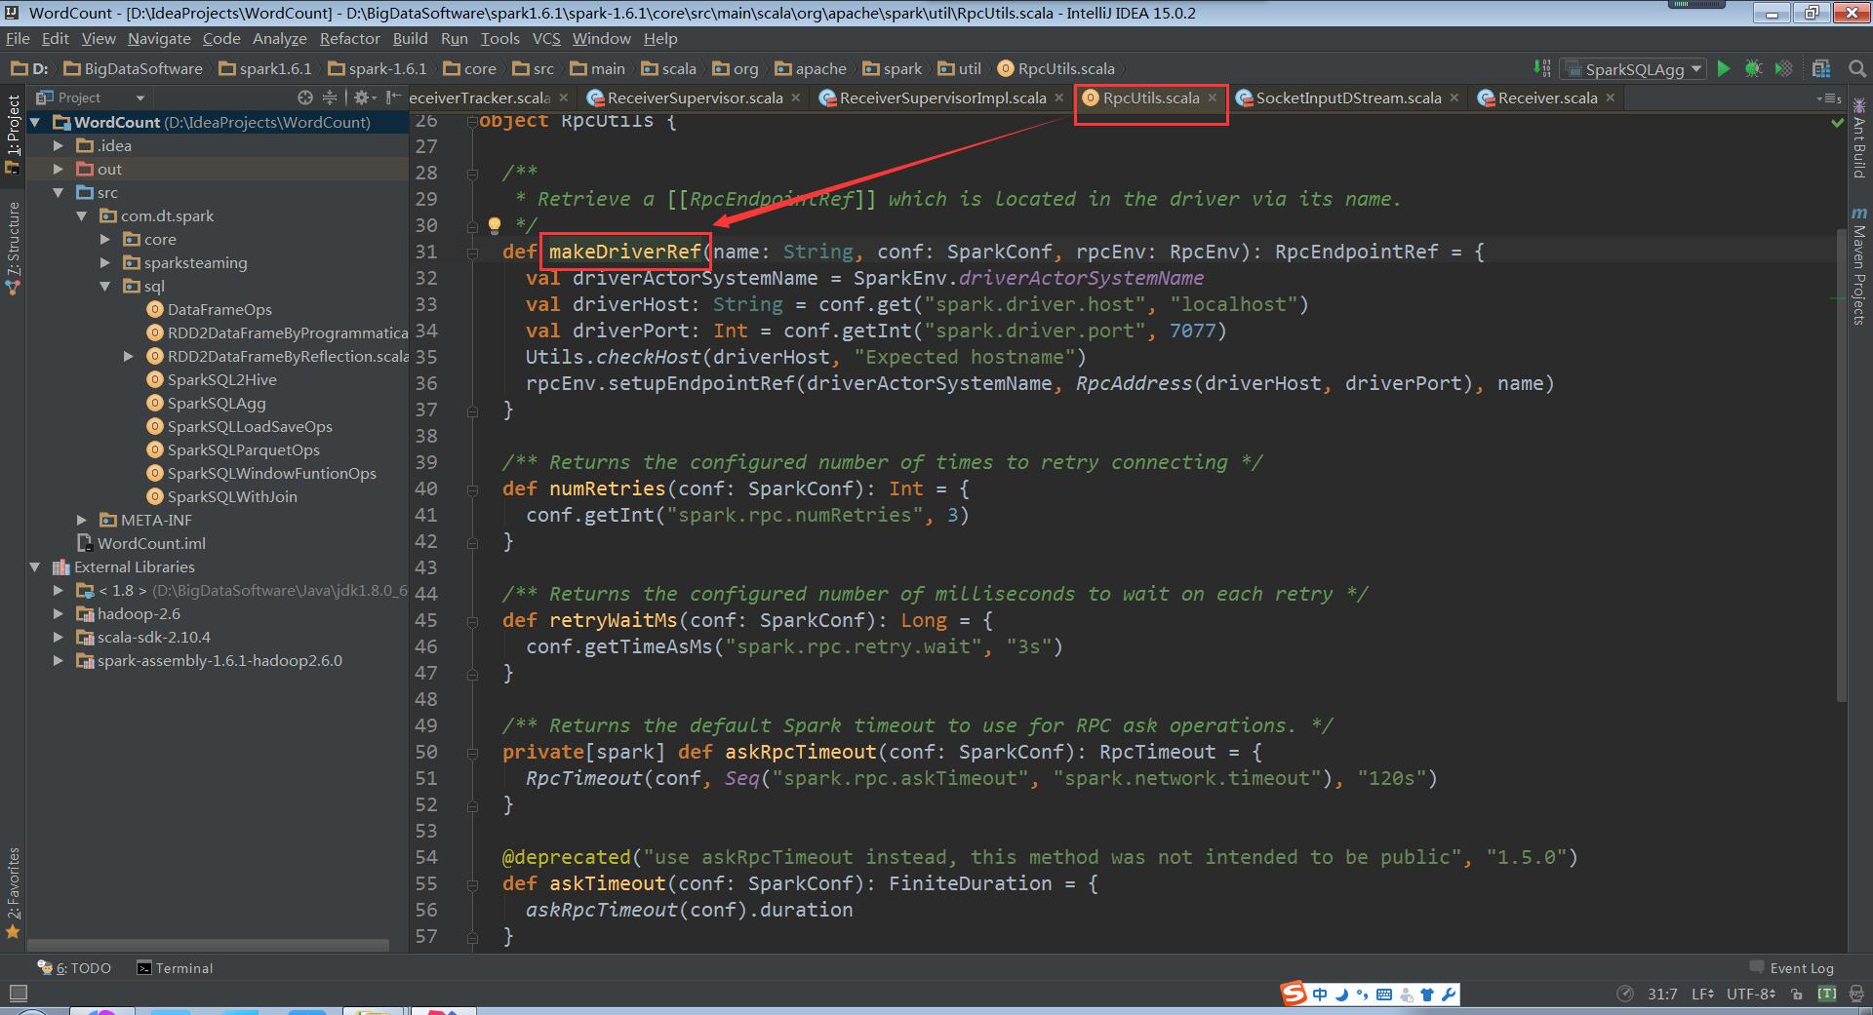
Task: Toggle the green [T] status bar indicator
Action: point(1827,994)
